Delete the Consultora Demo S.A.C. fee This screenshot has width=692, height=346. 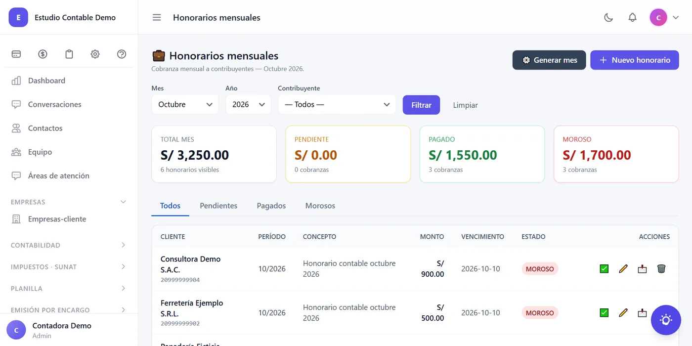pyautogui.click(x=661, y=269)
